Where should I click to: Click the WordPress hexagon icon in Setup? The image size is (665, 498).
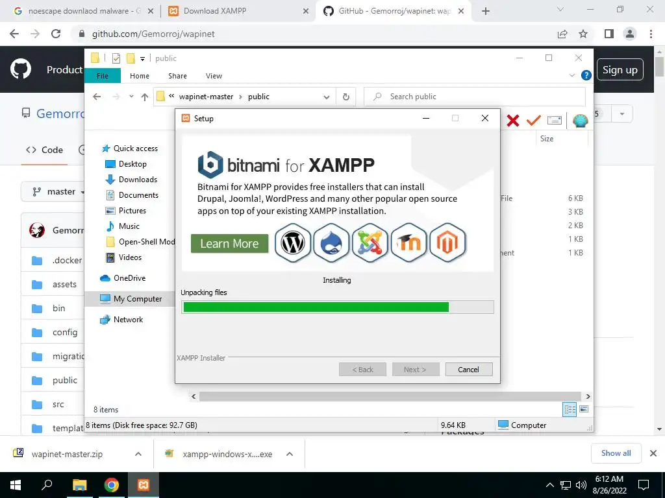[x=293, y=243]
